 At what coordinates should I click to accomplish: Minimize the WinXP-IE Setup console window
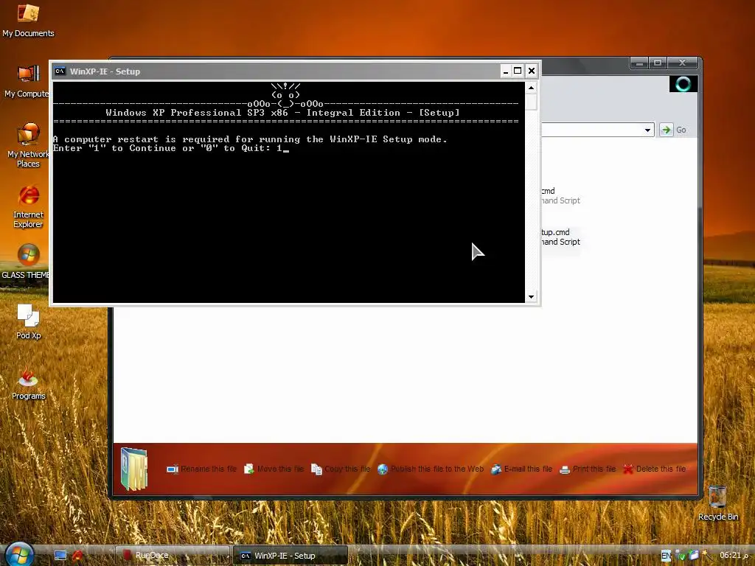(506, 71)
